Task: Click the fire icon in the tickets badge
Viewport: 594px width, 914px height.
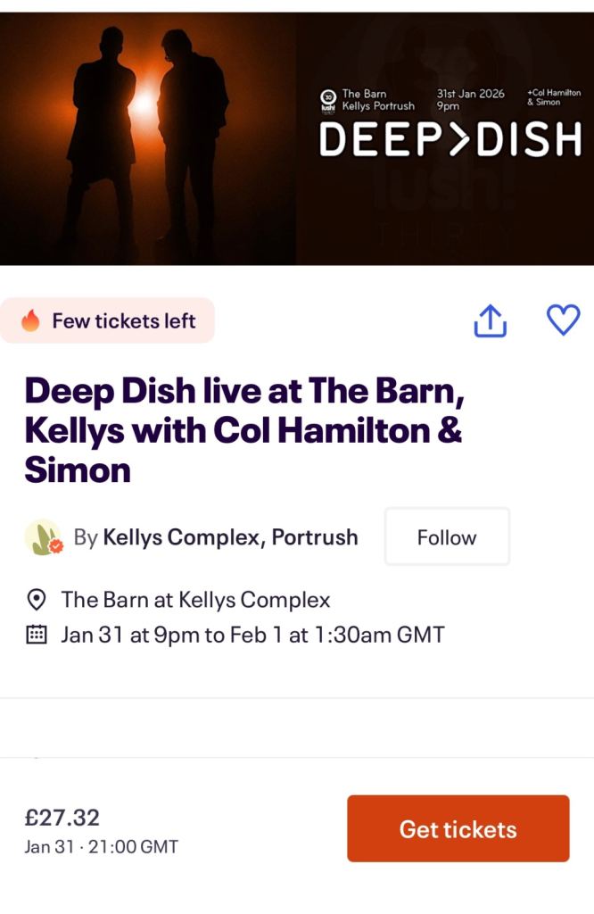Action: coord(31,321)
